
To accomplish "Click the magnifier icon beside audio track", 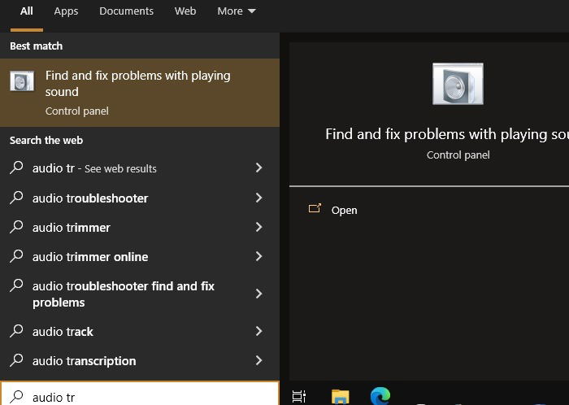I will [x=17, y=331].
